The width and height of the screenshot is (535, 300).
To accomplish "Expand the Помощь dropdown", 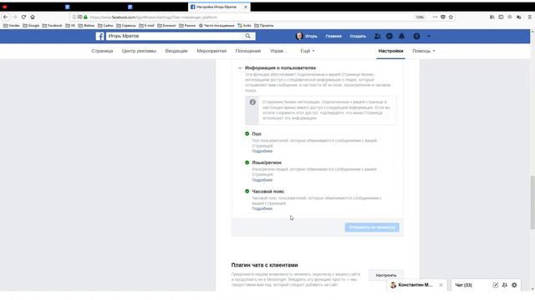I will (x=424, y=51).
